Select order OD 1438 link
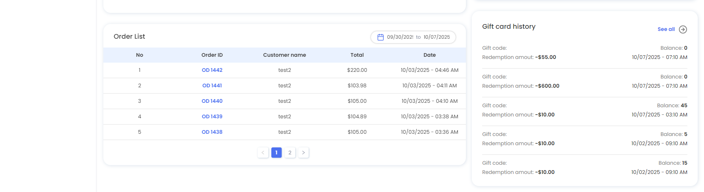This screenshot has width=704, height=192. pyautogui.click(x=212, y=132)
